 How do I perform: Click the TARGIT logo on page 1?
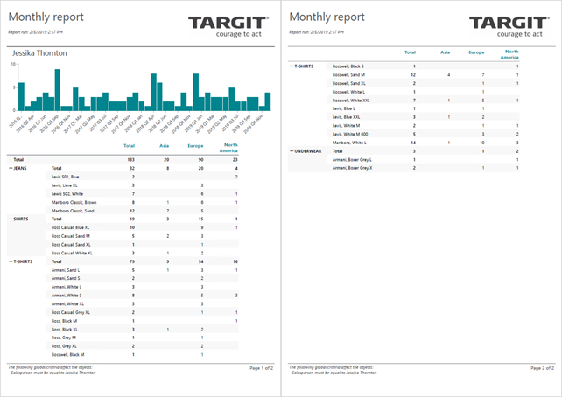pos(228,26)
